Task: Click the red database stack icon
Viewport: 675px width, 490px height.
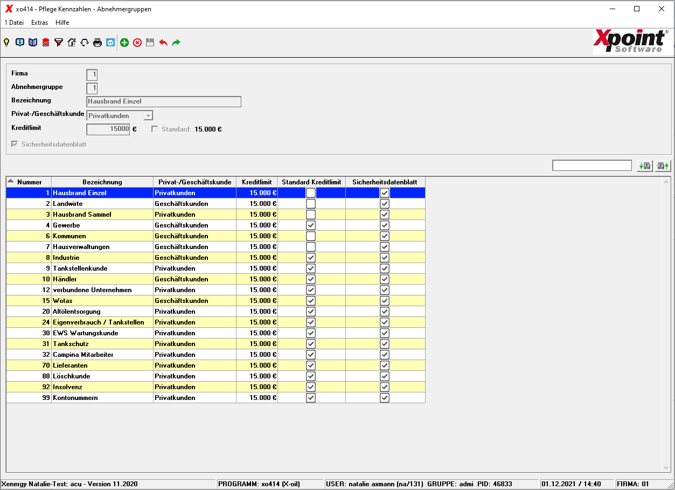Action: pos(46,43)
